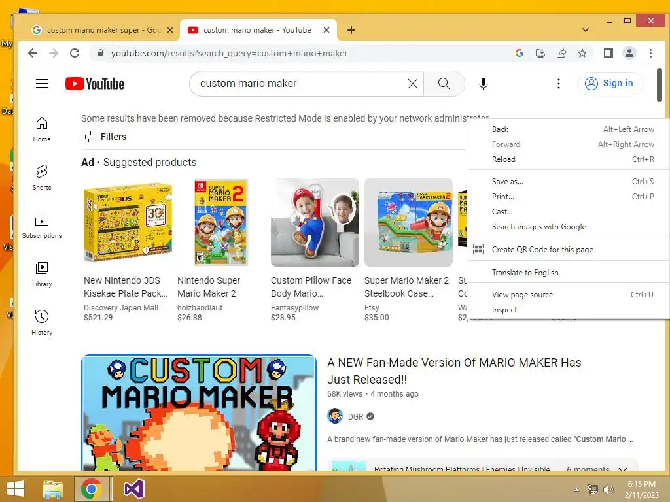Expand the tab search chevron

586,30
